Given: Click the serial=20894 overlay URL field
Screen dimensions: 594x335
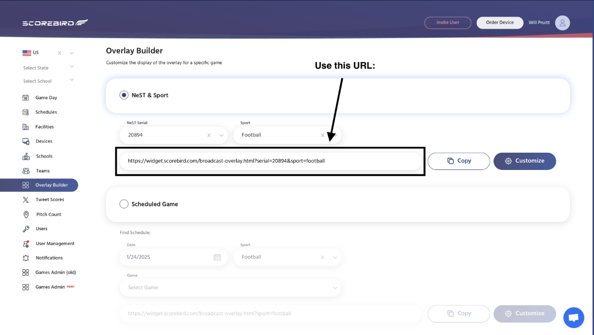Looking at the screenshot, I should [271, 161].
